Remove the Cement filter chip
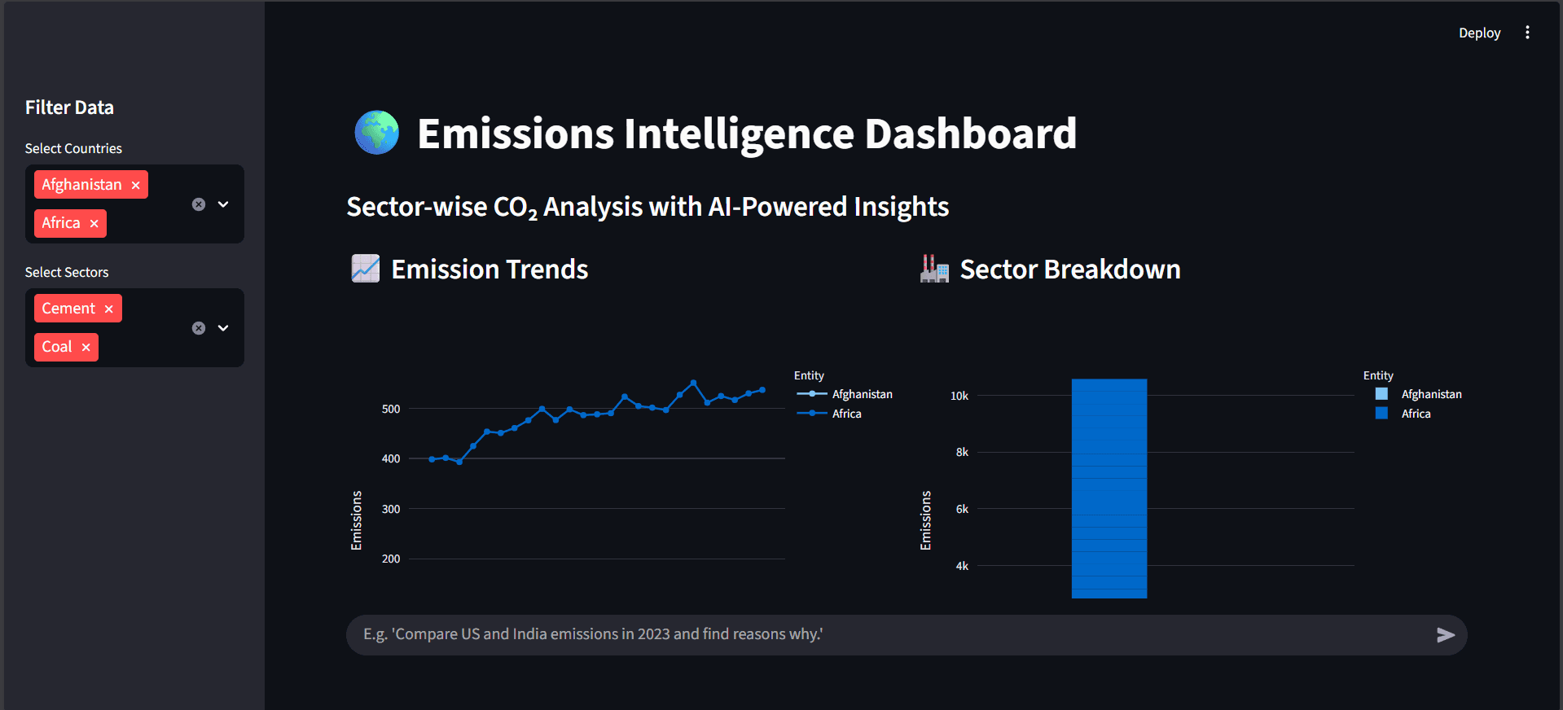Screen dimensions: 1563x710 pos(108,308)
